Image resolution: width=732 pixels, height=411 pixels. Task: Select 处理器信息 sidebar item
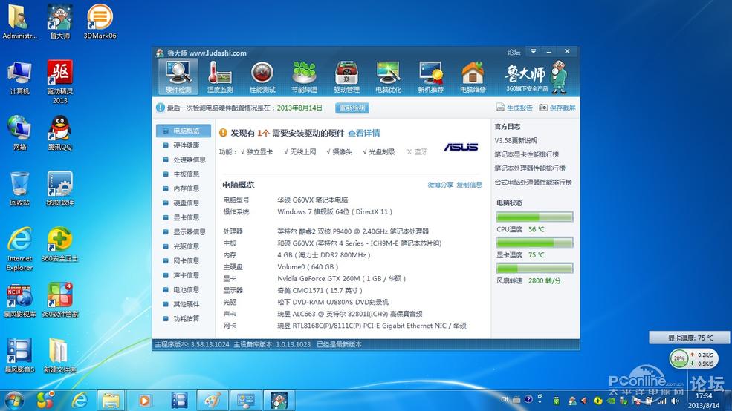click(x=184, y=160)
